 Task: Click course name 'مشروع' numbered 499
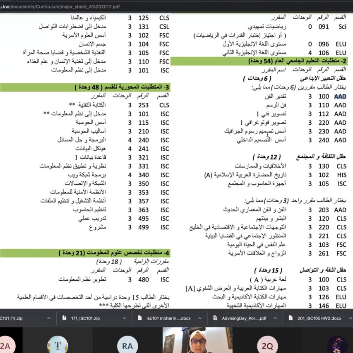coord(98,227)
